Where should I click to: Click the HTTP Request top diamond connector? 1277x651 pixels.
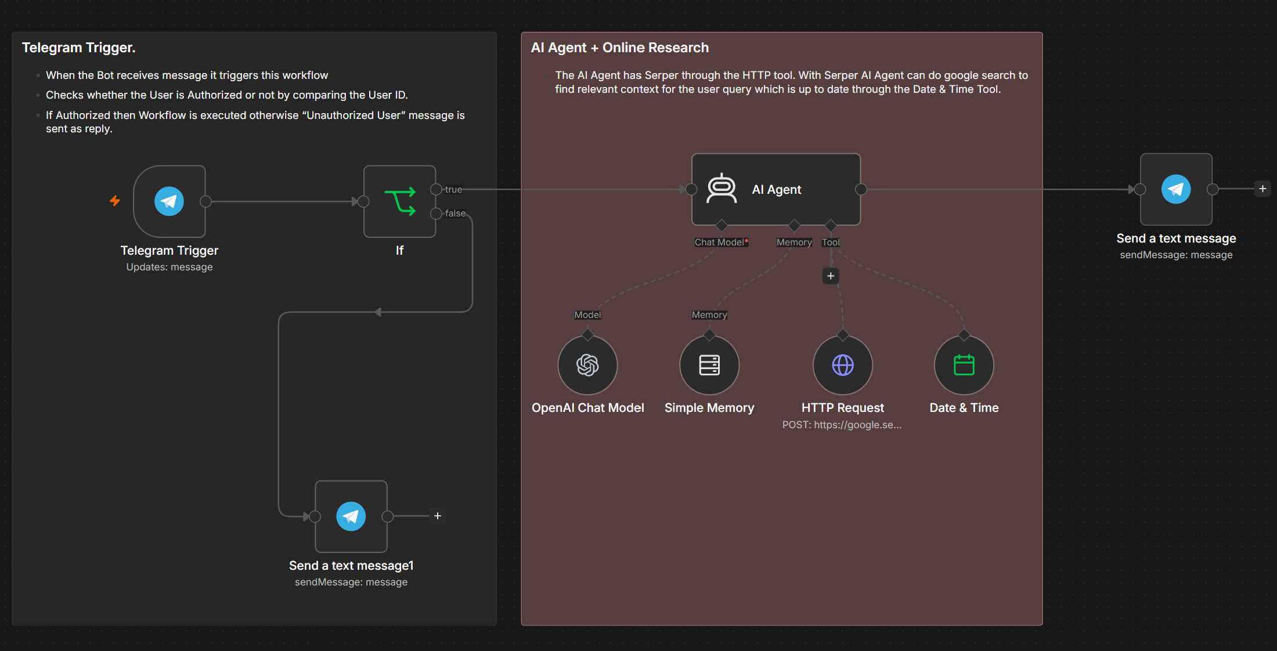tap(843, 335)
